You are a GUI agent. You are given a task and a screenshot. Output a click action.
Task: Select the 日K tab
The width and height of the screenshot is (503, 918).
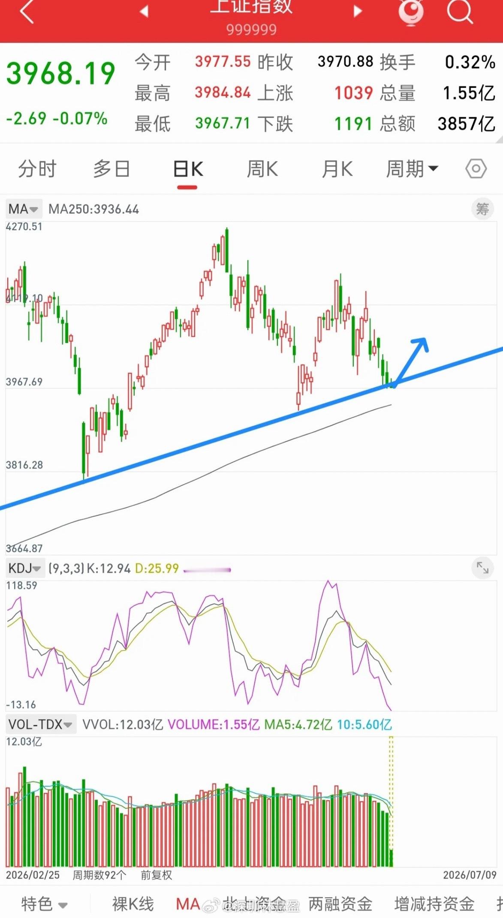pyautogui.click(x=188, y=169)
